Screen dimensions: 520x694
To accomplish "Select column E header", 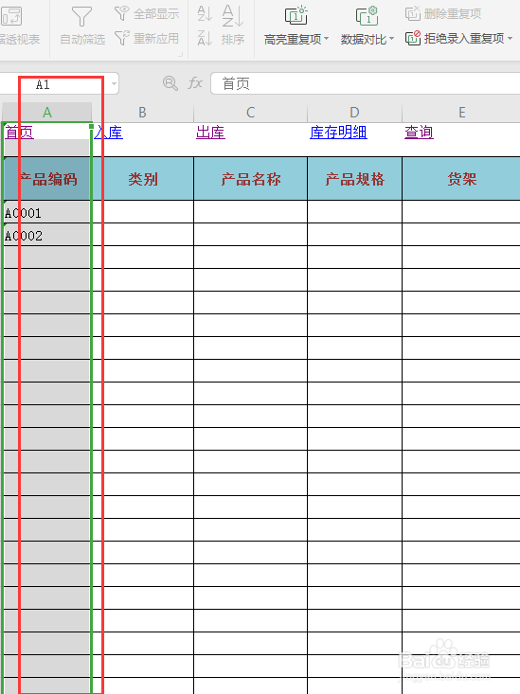I will point(461,113).
